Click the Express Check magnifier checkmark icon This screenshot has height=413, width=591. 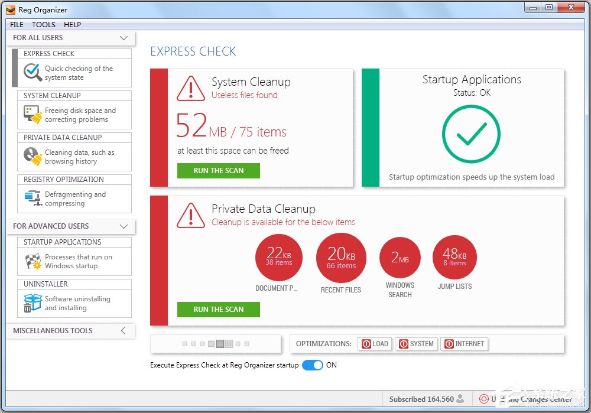click(33, 72)
